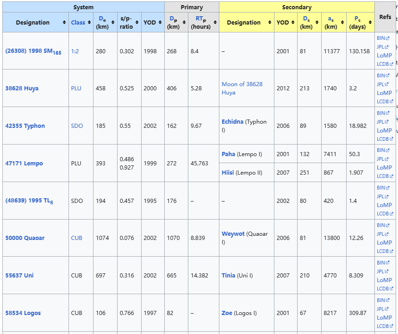Sort by s/p-ratio column arrows
Screen dimensions: 398x334
click(x=137, y=23)
